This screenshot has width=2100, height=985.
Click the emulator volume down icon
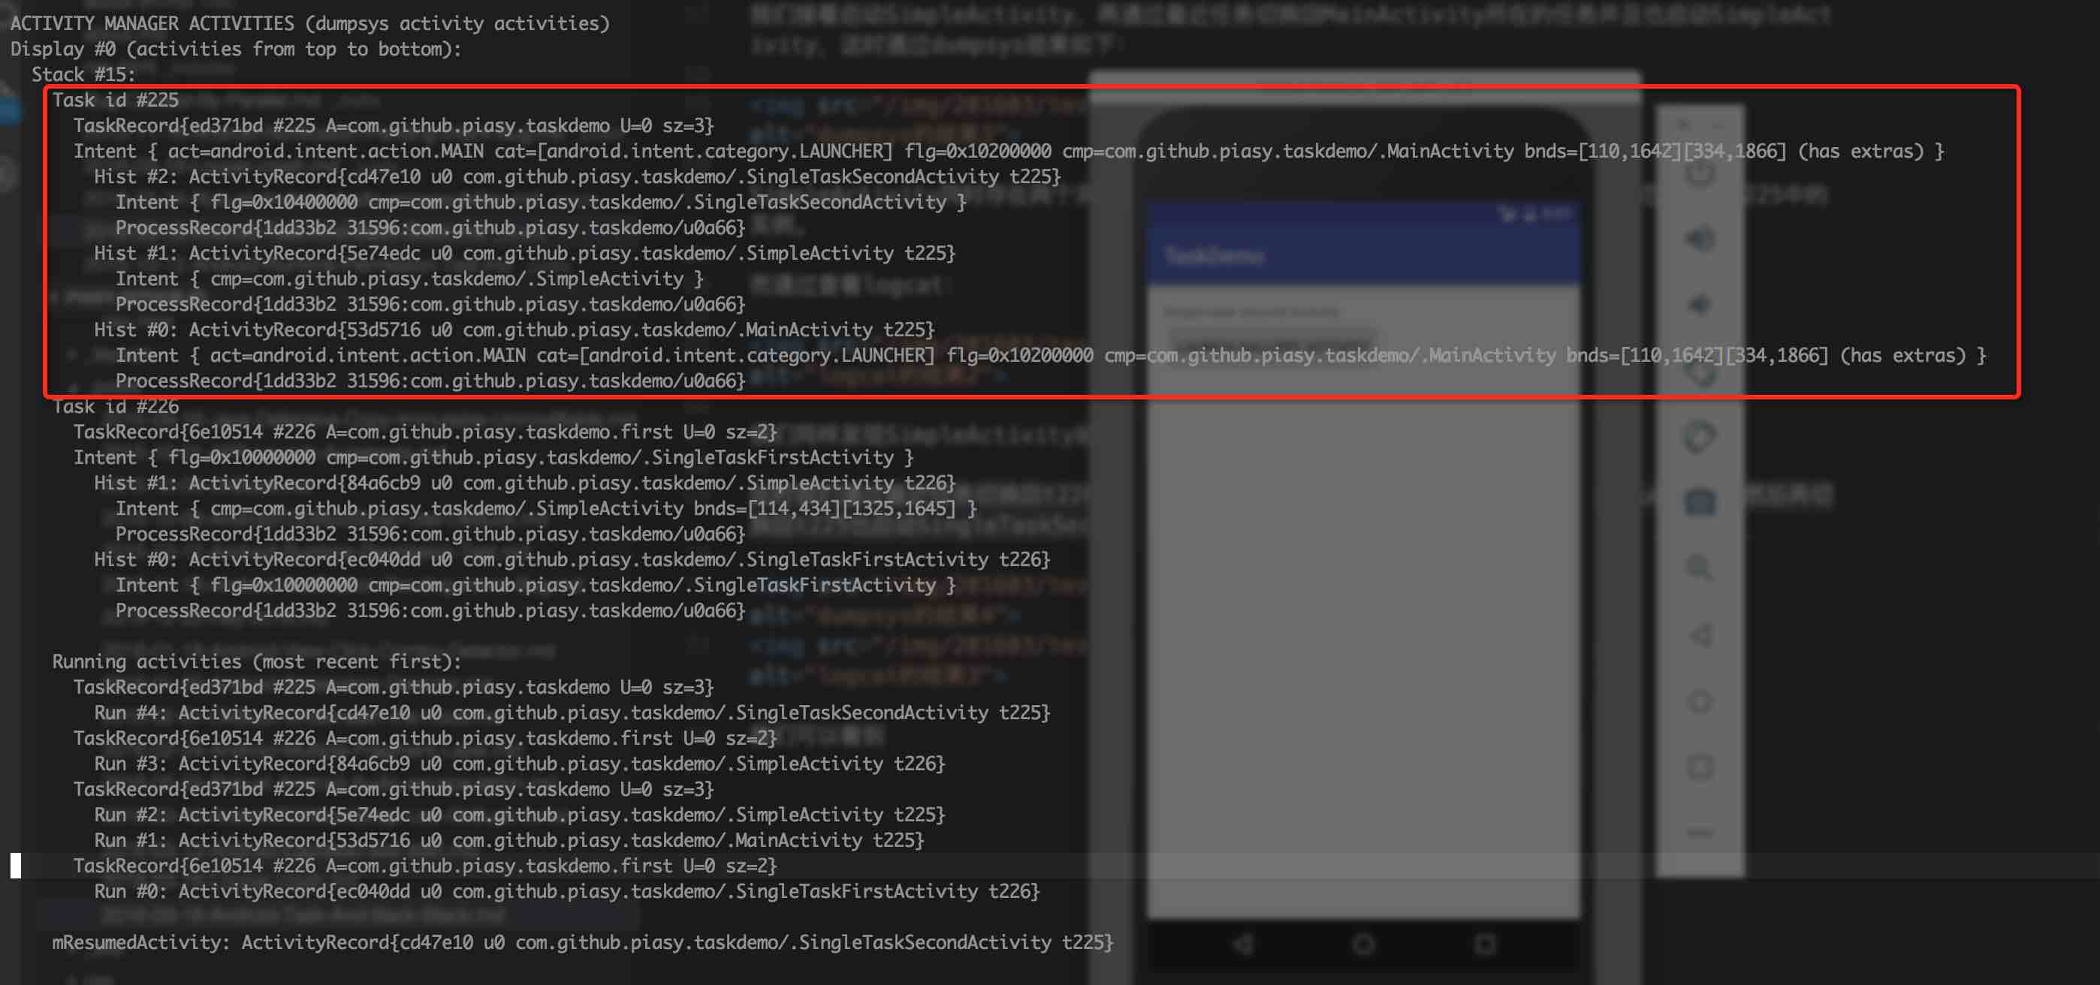(x=1699, y=306)
